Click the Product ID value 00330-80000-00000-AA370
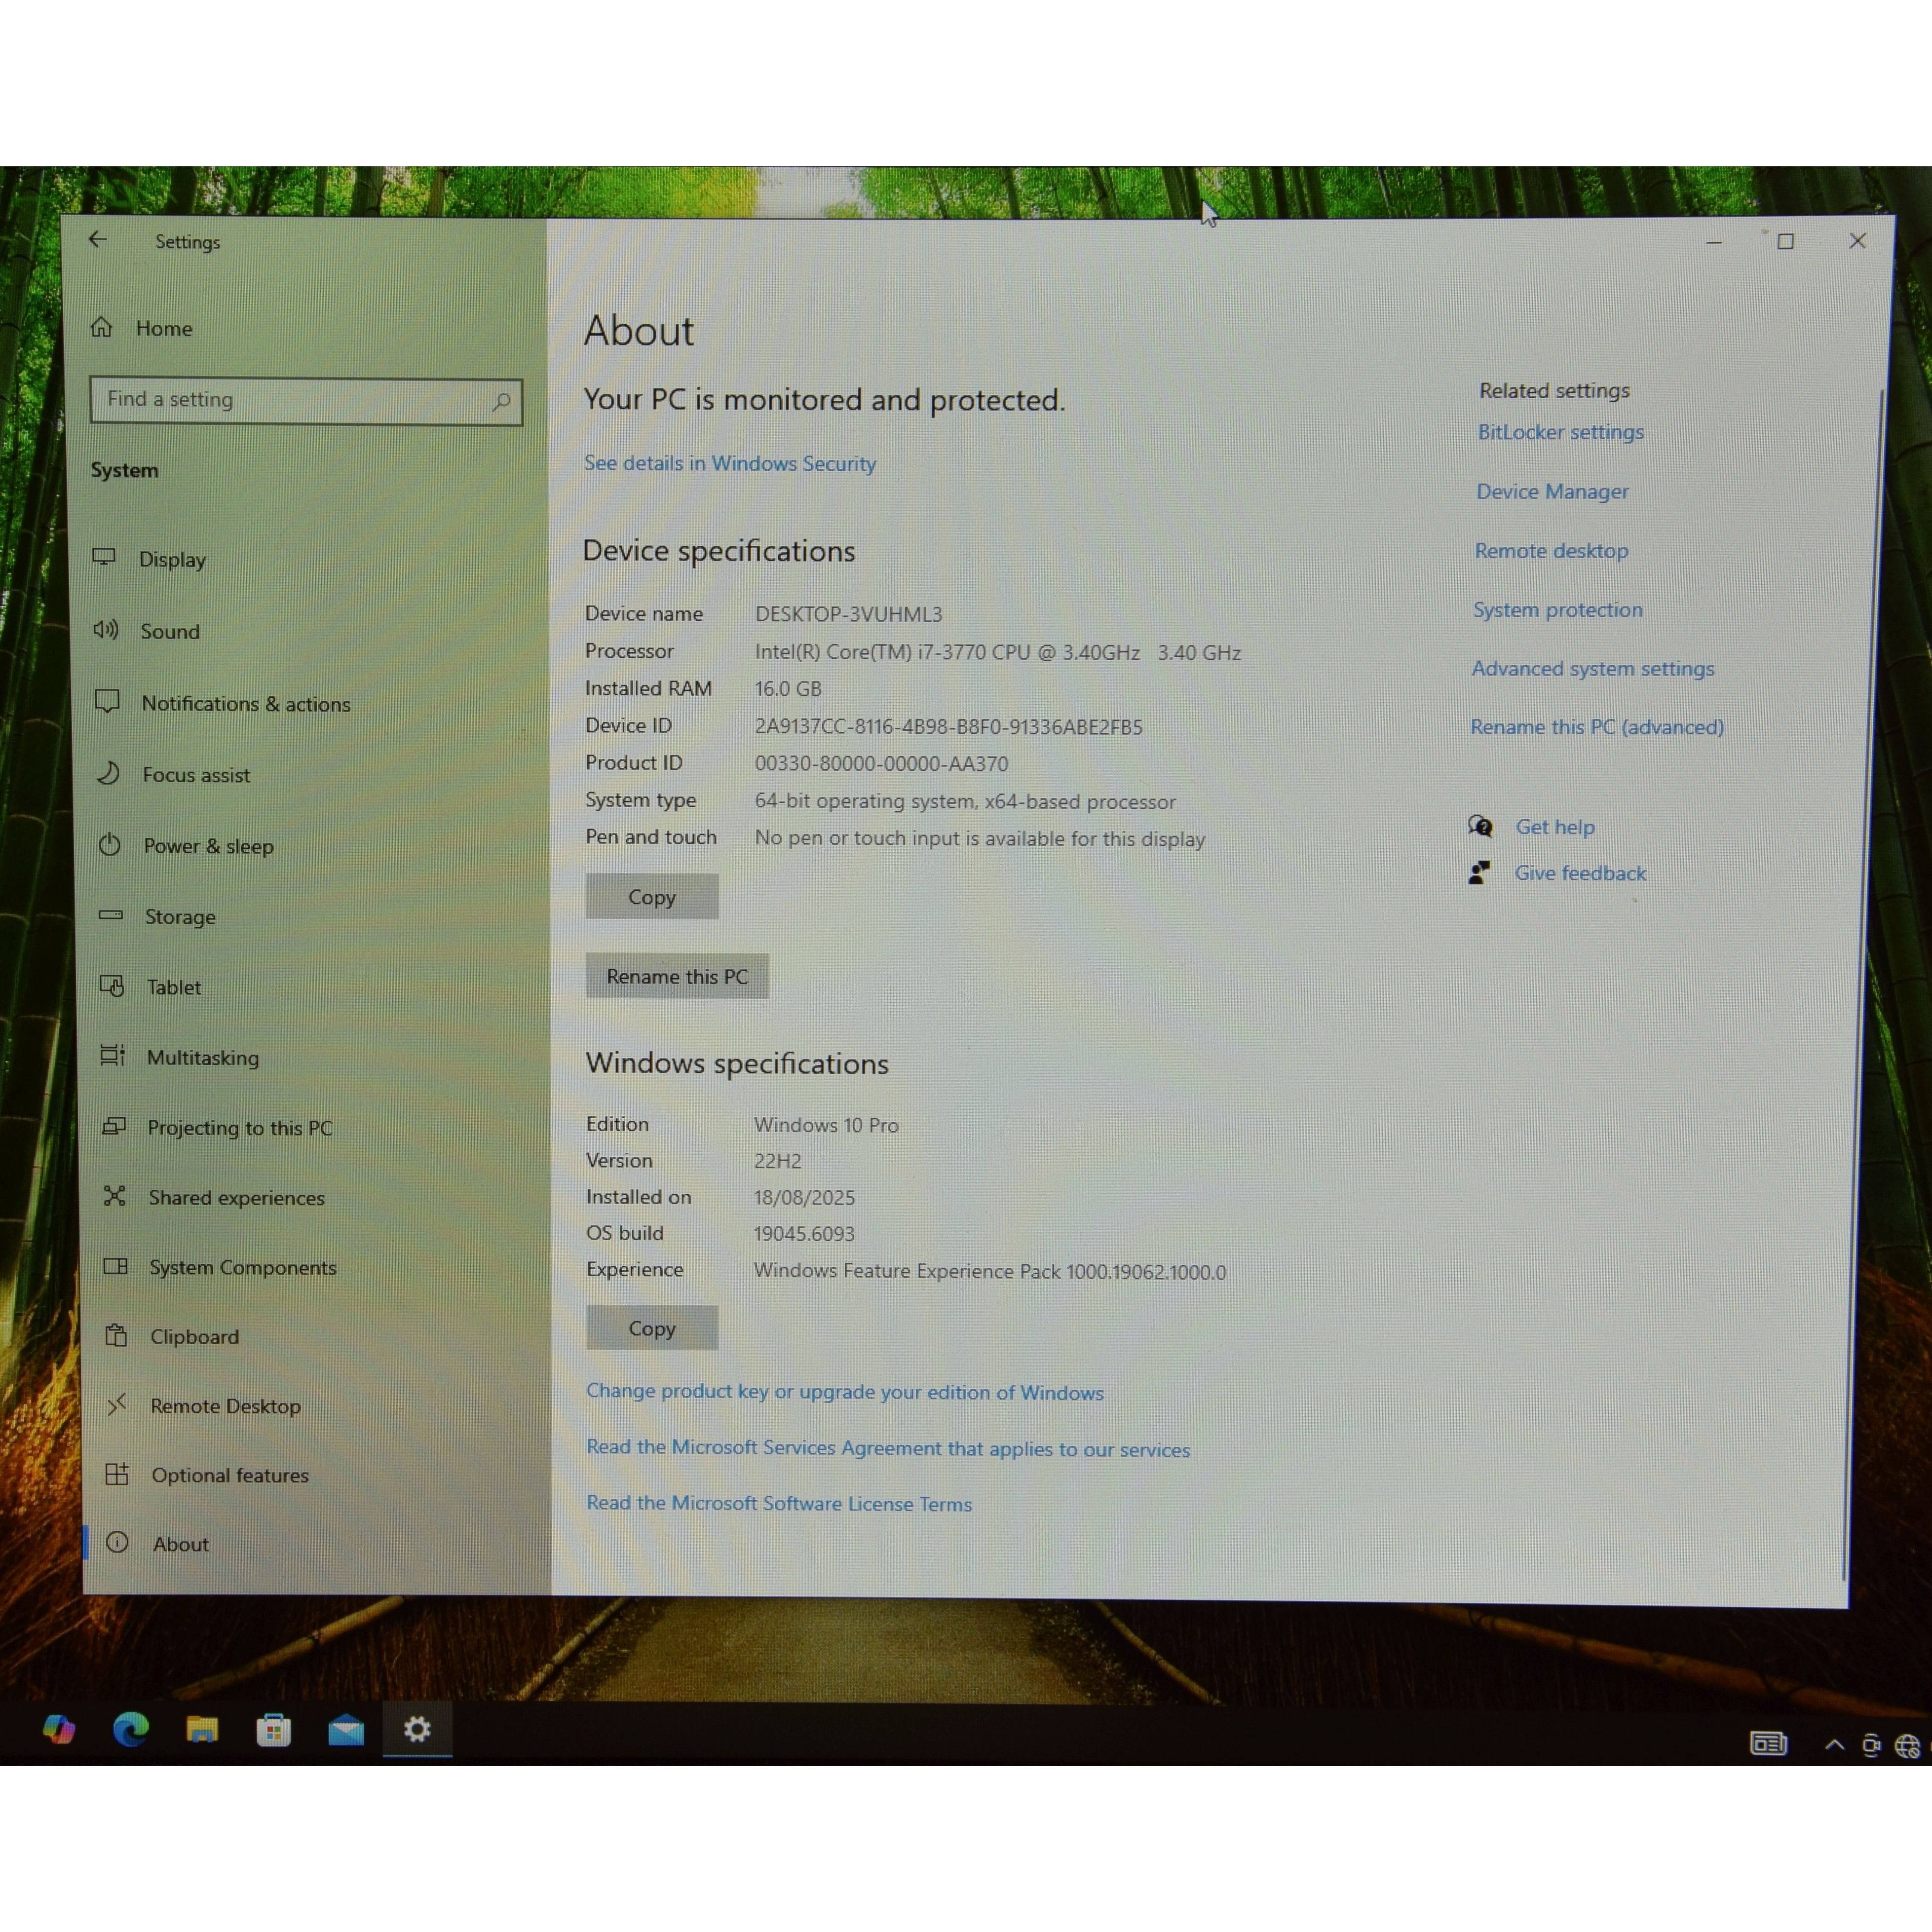The image size is (1932, 1932). [x=881, y=764]
